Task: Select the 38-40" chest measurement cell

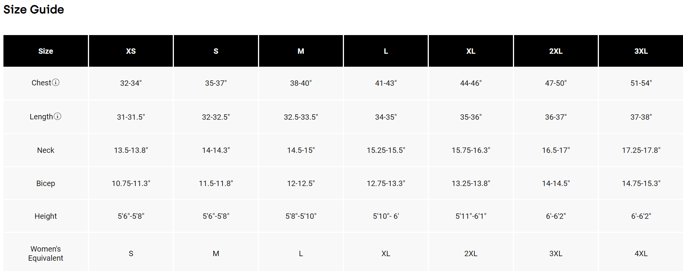Action: click(x=301, y=83)
